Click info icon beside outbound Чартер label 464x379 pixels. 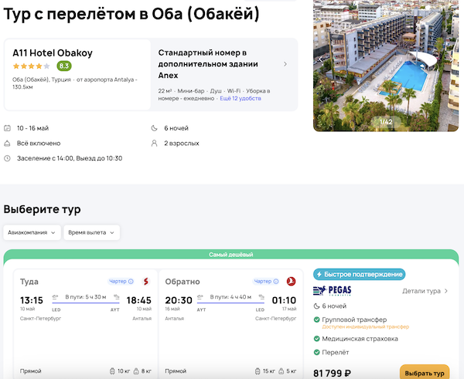pyautogui.click(x=131, y=281)
